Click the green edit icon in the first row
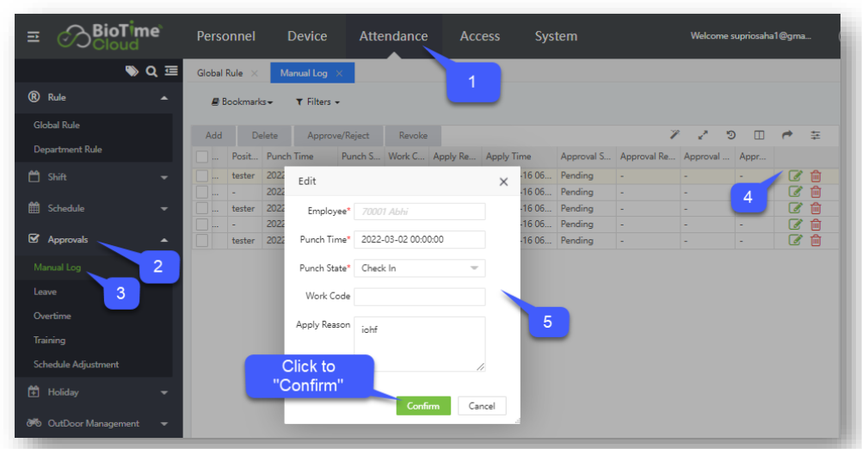Viewport: 862px width, 449px height. (796, 176)
